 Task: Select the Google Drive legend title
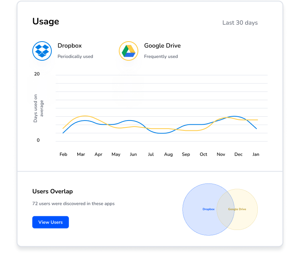tap(163, 45)
